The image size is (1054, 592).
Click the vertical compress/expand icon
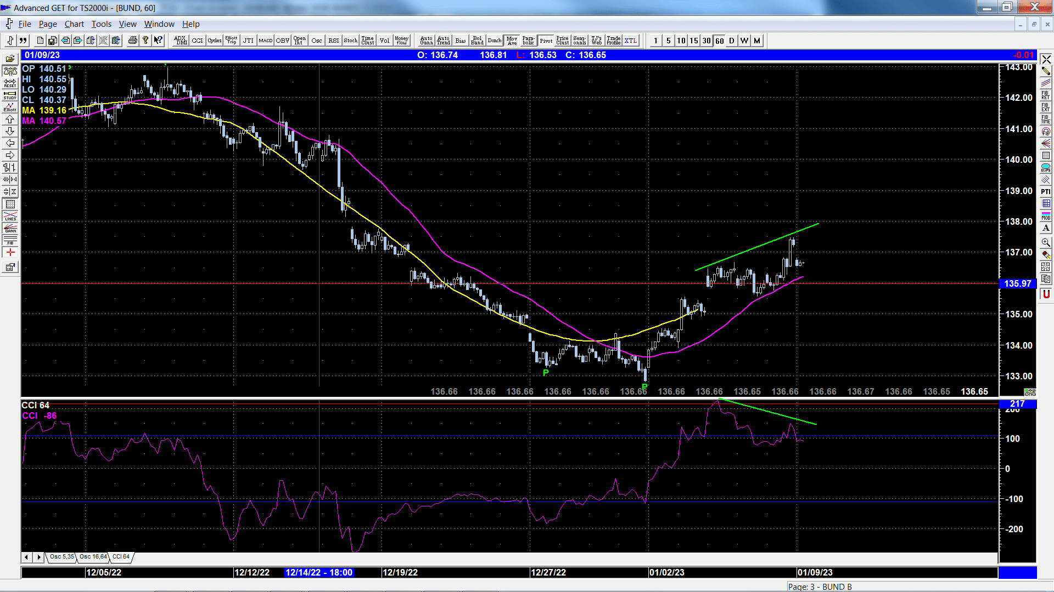point(10,192)
